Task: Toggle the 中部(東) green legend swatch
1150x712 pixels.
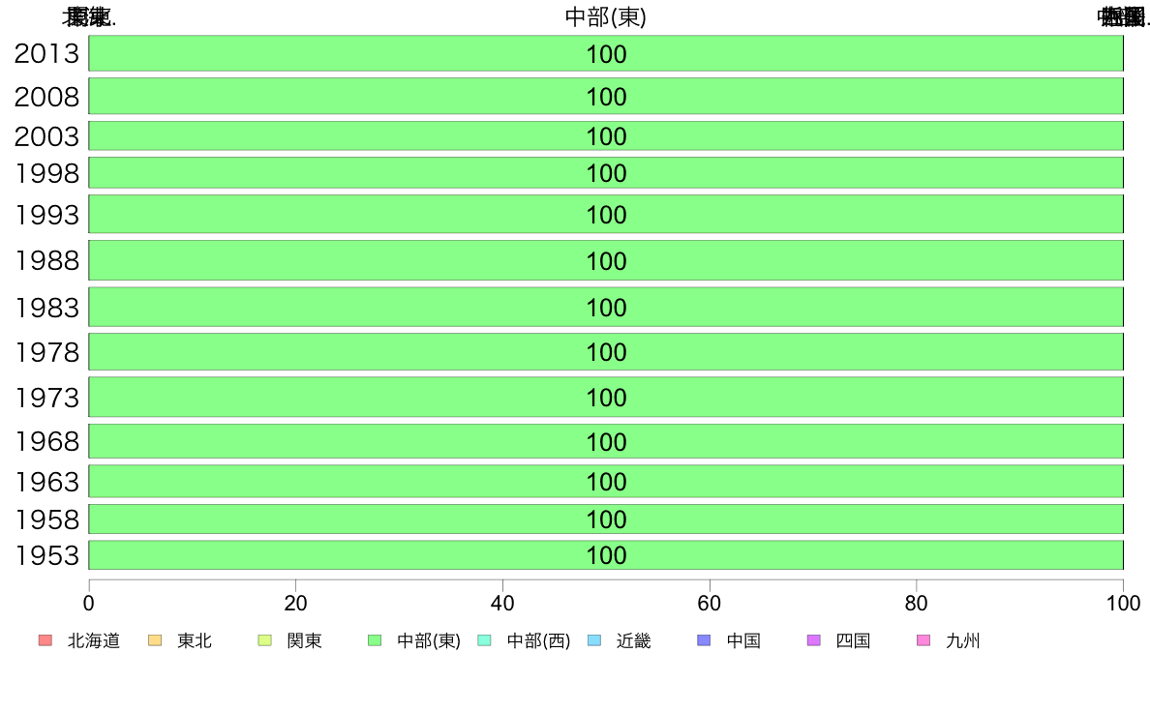Action: point(374,640)
